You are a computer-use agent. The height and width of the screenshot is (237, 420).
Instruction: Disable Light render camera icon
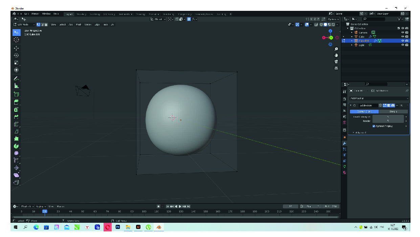406,45
